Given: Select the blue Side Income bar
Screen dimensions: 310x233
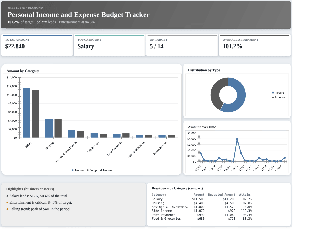Looking at the screenshot, I should click(94, 135).
